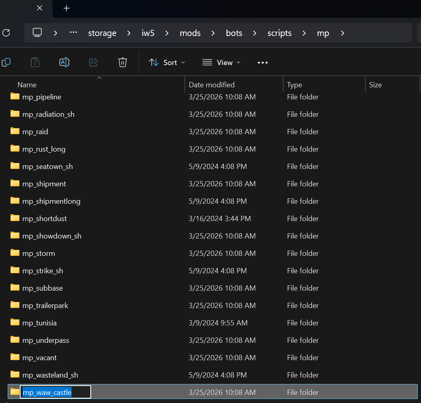This screenshot has width=421, height=403.
Task: Click File folder type in mp_waw_castle row
Action: 303,392
